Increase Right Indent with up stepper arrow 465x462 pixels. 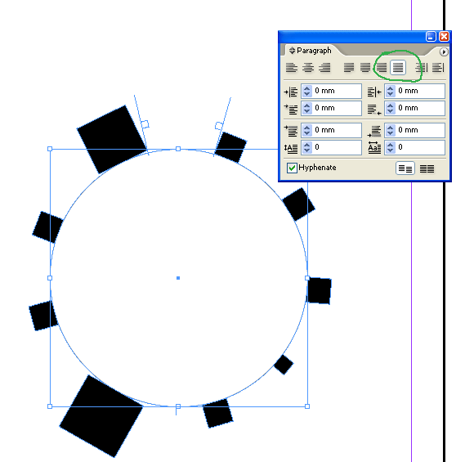391,88
